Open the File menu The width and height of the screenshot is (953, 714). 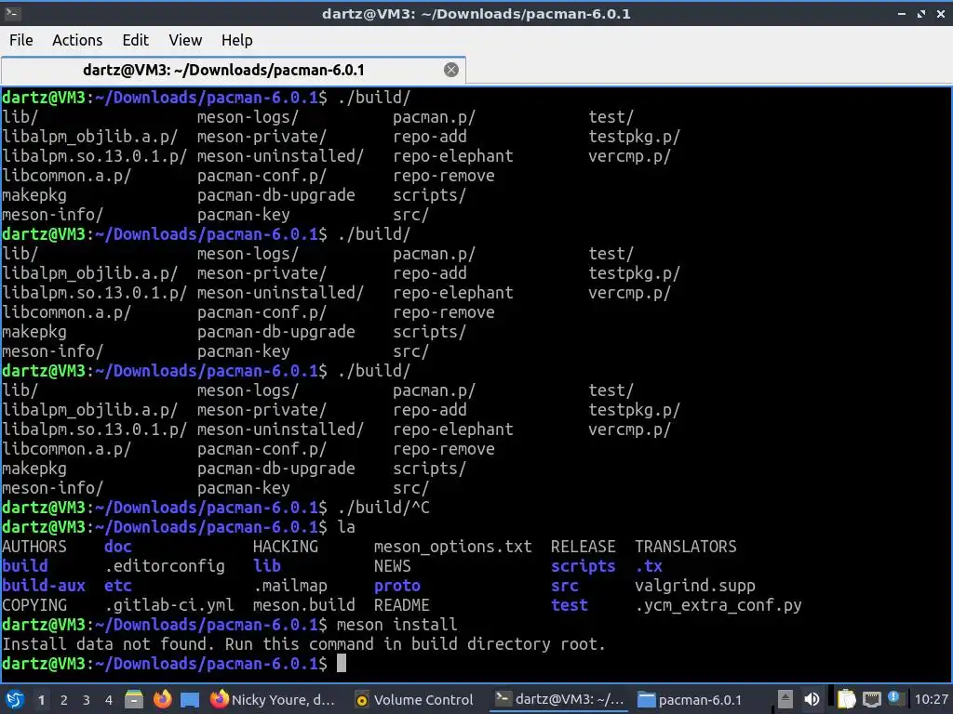click(x=21, y=40)
